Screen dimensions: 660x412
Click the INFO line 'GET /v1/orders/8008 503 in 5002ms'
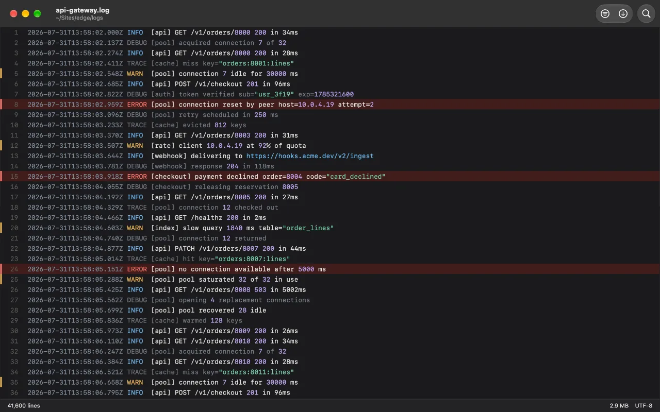click(330, 290)
